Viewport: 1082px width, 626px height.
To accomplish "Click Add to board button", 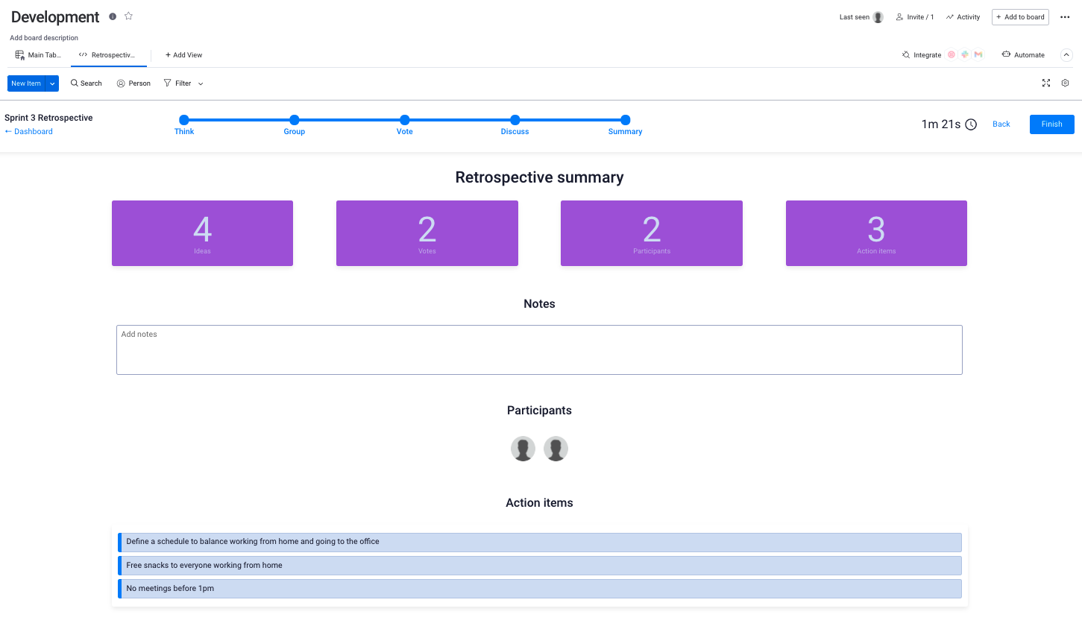I will (x=1020, y=17).
